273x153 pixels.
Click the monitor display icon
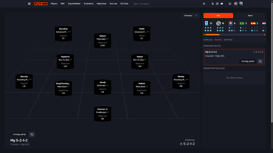[x=230, y=4]
